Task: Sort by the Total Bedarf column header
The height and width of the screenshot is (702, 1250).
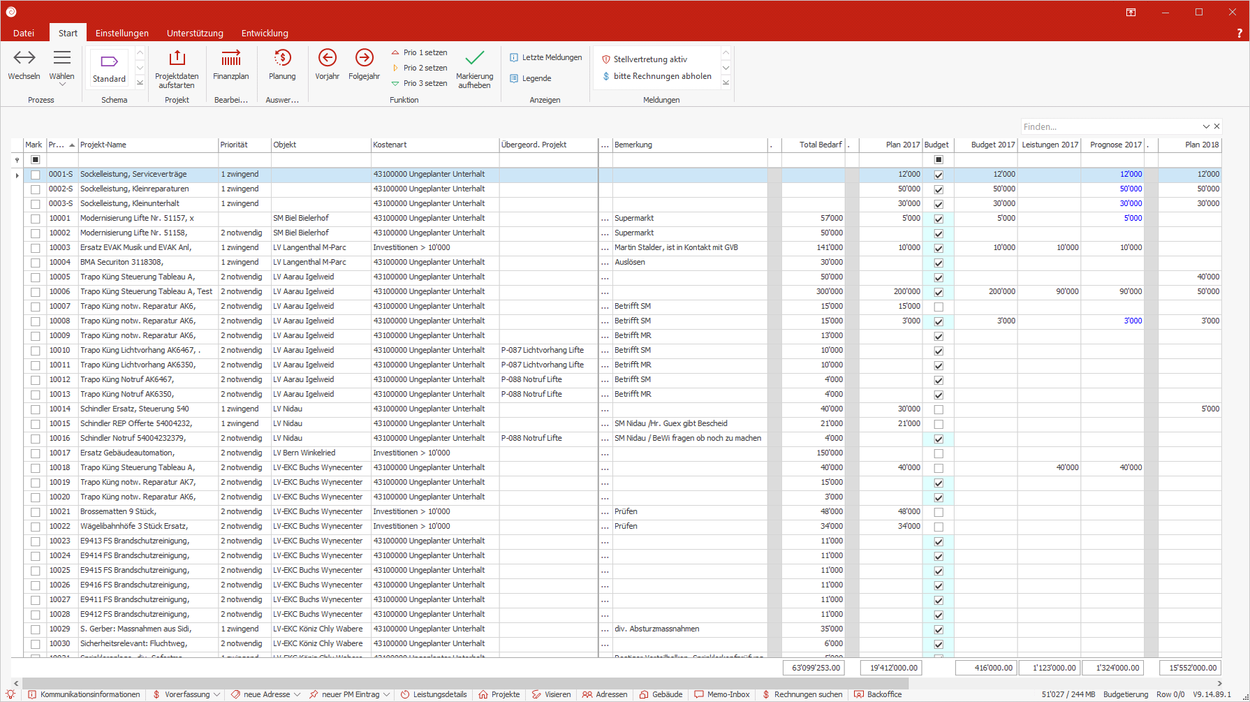Action: (x=813, y=145)
